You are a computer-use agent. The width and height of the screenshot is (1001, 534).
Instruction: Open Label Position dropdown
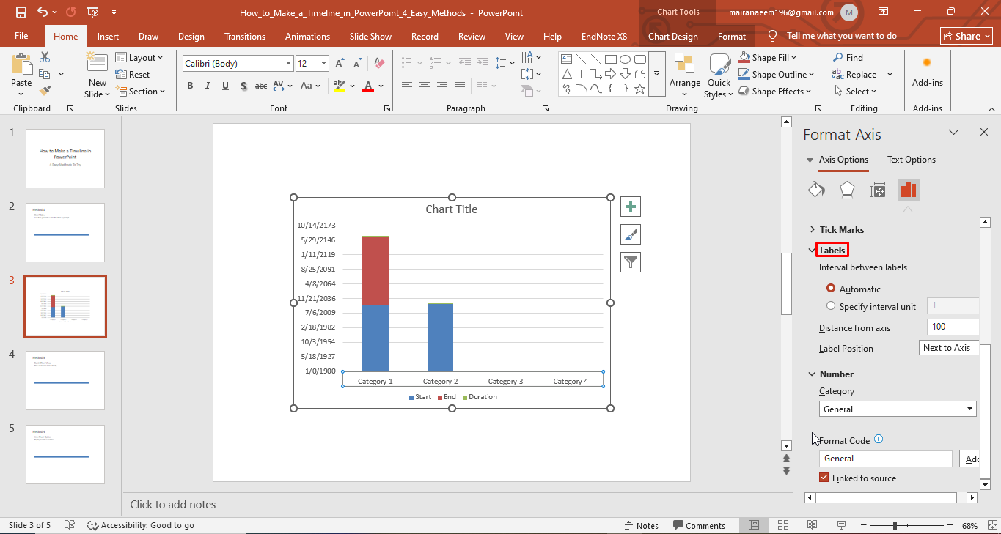(949, 348)
